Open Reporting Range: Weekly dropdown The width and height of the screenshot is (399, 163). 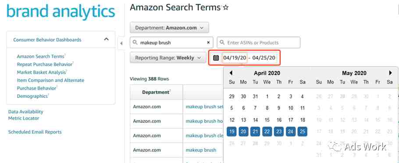(168, 58)
